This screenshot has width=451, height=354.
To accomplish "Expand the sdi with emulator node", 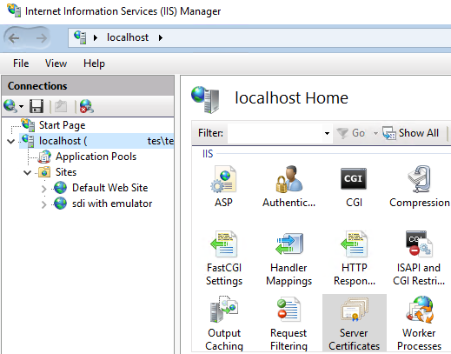I will [x=43, y=204].
